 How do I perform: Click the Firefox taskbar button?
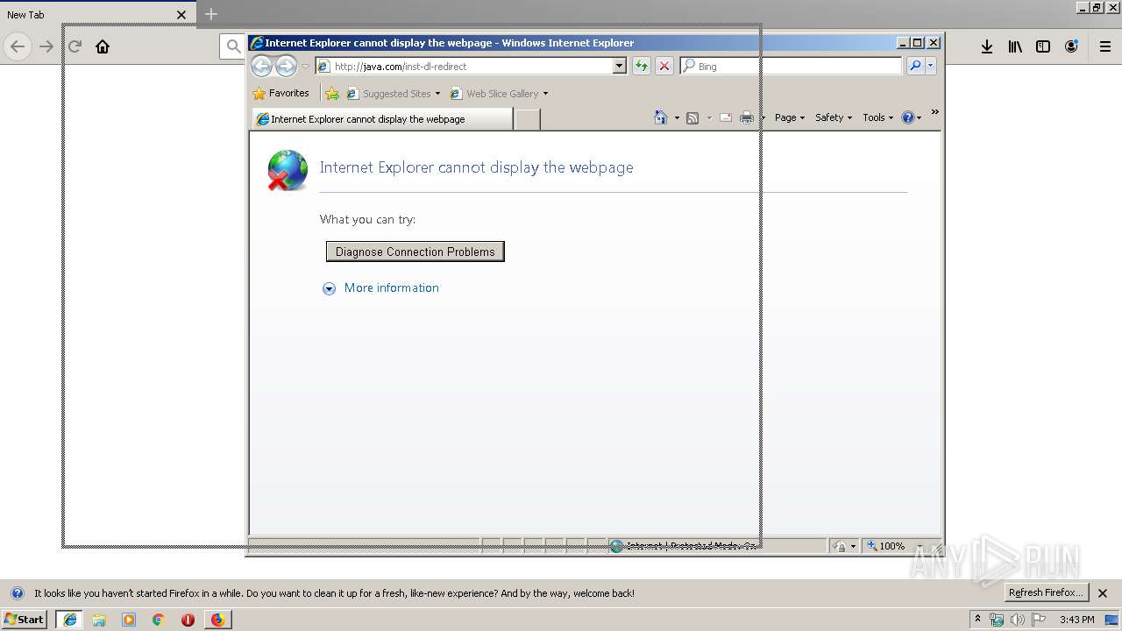point(217,620)
